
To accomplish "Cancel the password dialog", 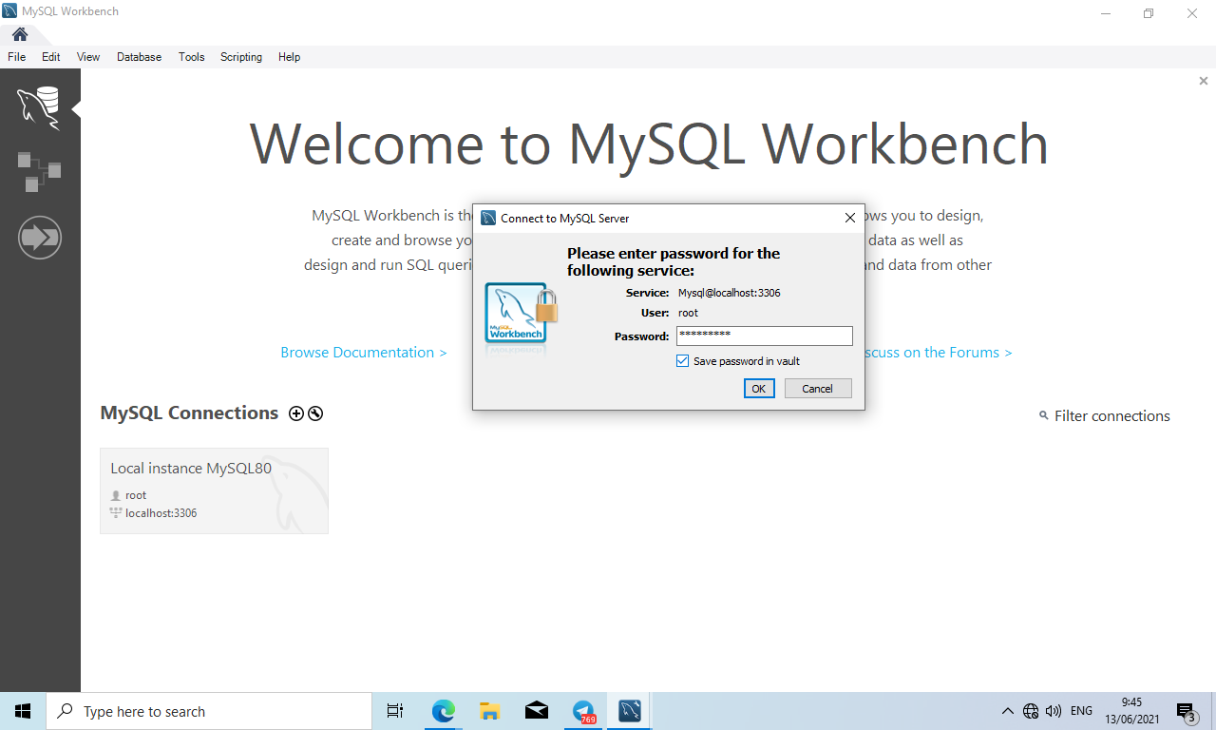I will coord(818,388).
